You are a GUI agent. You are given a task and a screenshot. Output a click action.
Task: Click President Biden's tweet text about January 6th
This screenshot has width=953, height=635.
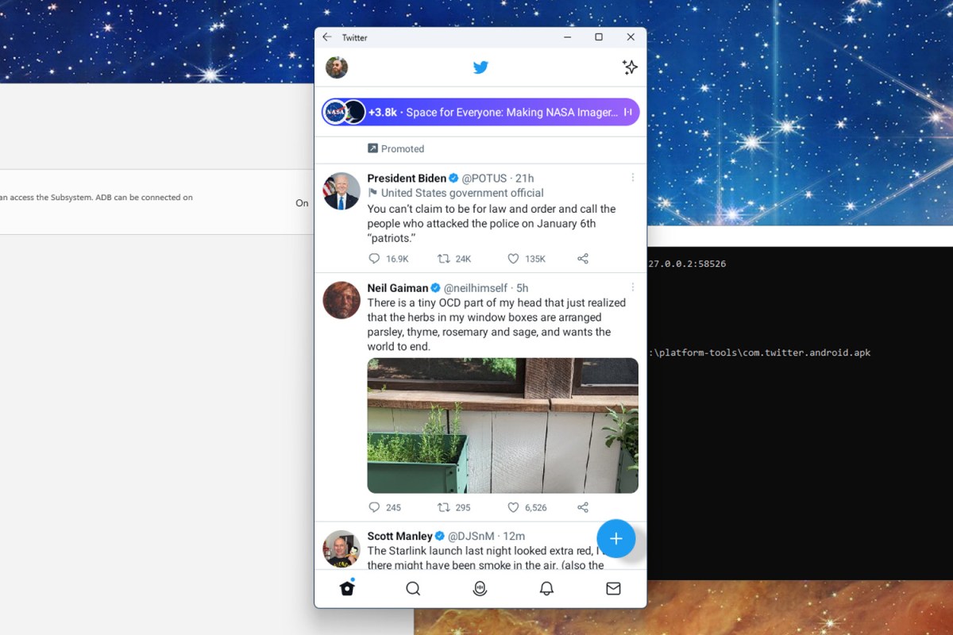click(x=492, y=224)
